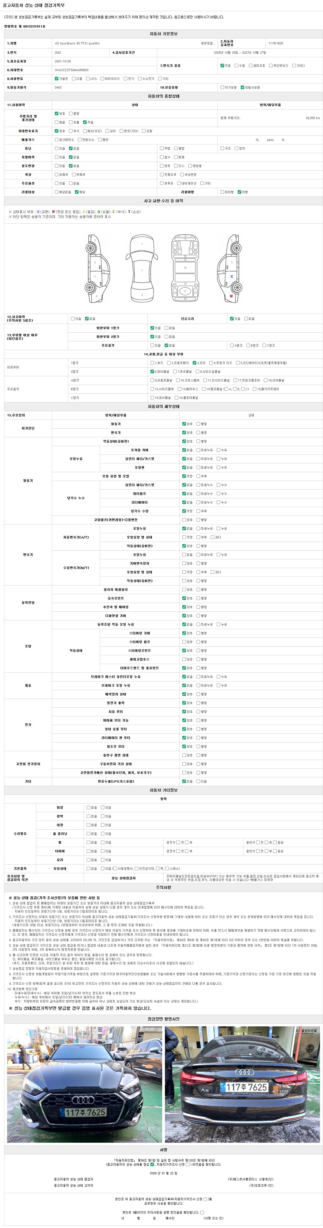The height and width of the screenshot is (1228, 323).
Task: Toggle the 3.도어 outer panel checkbox
Action: 194,363
